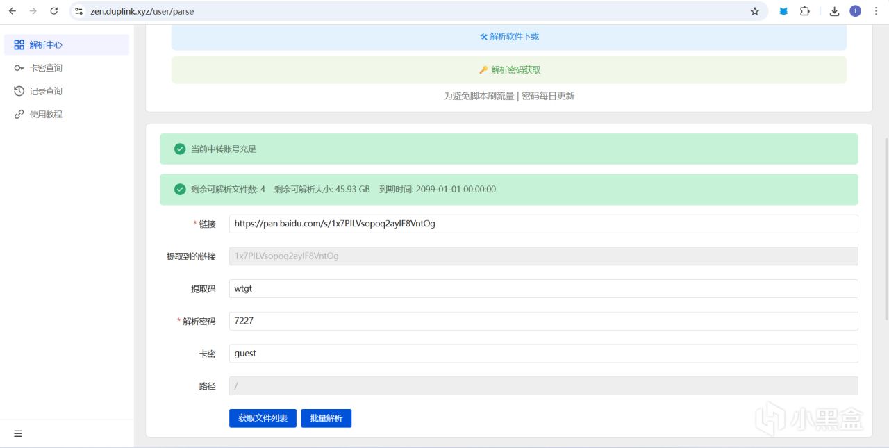This screenshot has height=448, width=889.
Task: Click into the 链接 input field
Action: (x=544, y=224)
